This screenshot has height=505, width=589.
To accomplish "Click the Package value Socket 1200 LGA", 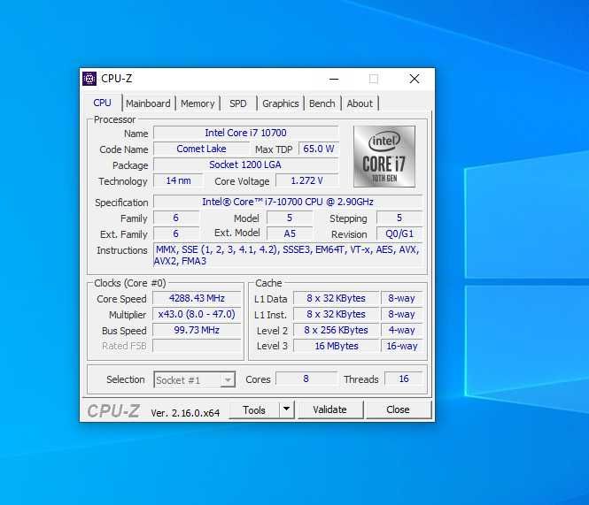I will 245,165.
